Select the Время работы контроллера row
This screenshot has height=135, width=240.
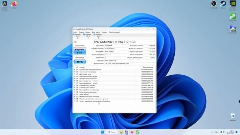[x=114, y=90]
